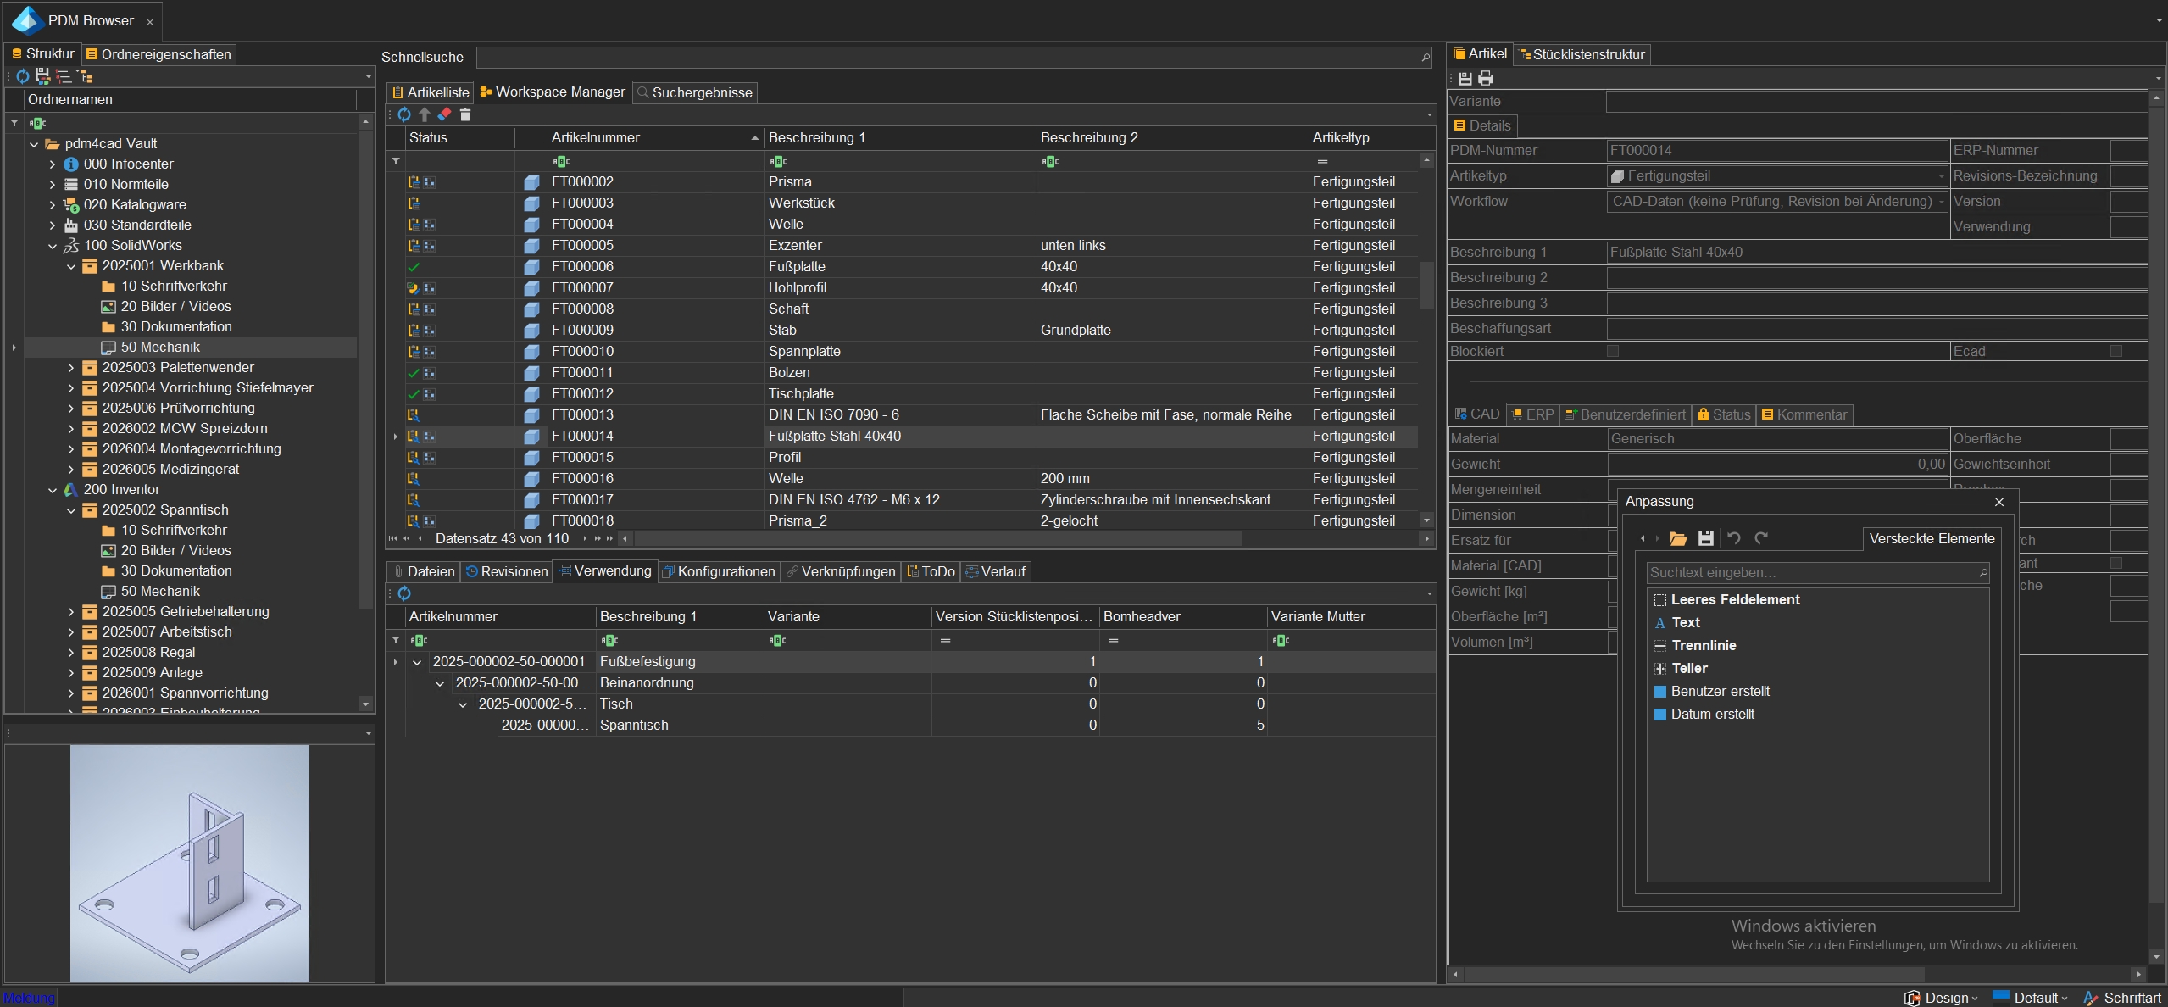The width and height of the screenshot is (2168, 1007).
Task: Sort by the Beschreibung 1 column header
Action: 900,137
